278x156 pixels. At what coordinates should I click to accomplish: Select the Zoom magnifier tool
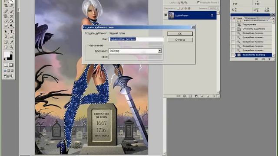click(12, 47)
